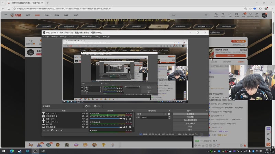Click the 设置 button in OBS controls

[190, 126]
